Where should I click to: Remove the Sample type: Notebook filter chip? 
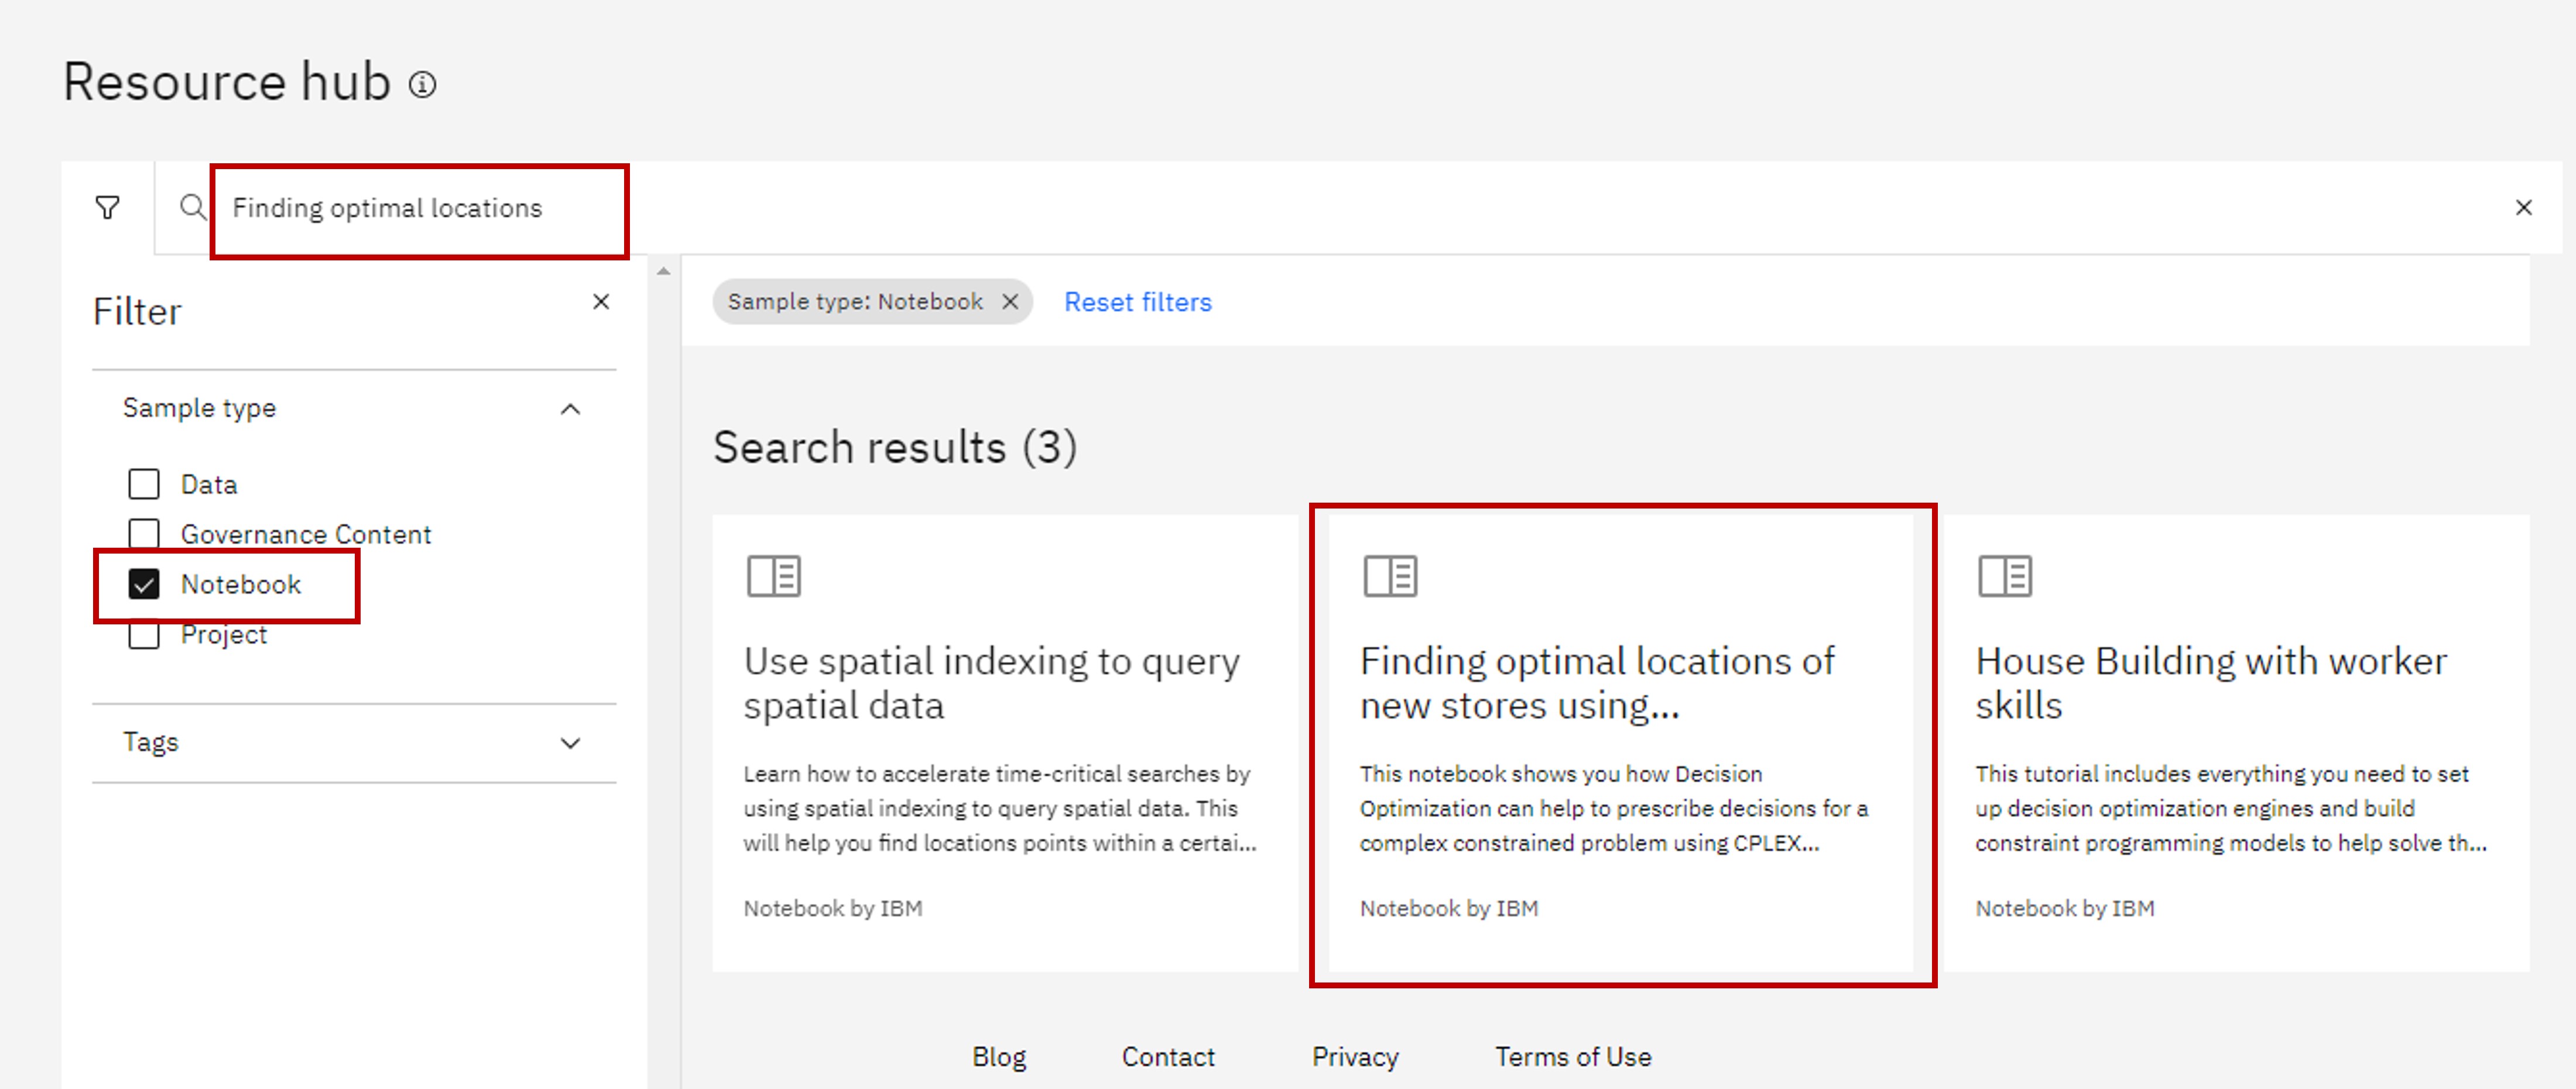tap(1010, 302)
